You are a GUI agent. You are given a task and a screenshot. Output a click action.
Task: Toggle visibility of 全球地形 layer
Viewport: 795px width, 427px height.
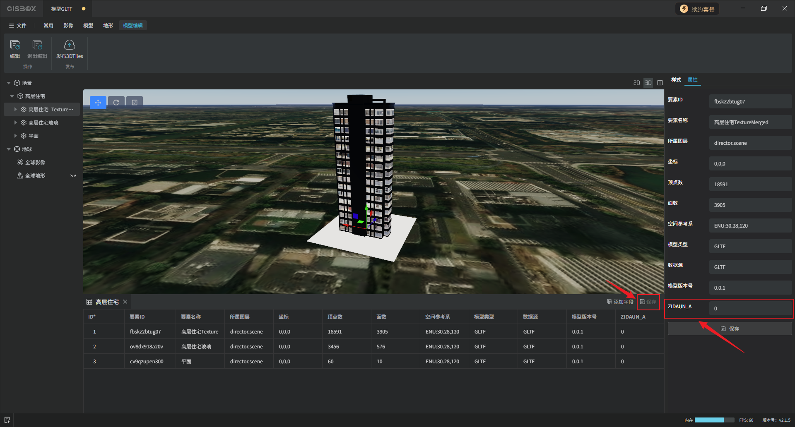pos(73,176)
